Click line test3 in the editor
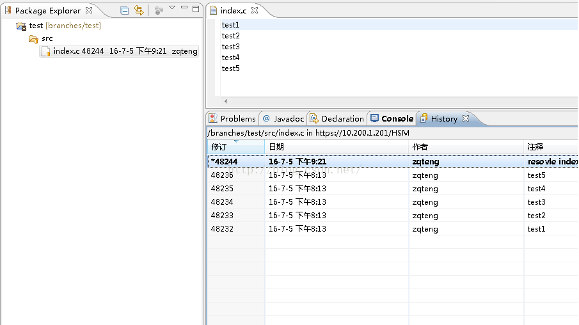 click(231, 47)
